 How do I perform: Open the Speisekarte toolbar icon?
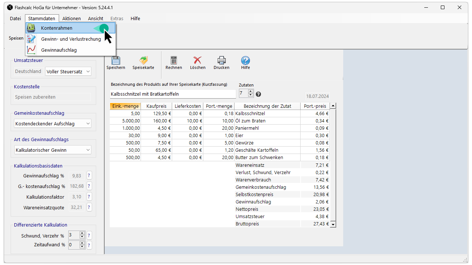[x=143, y=60]
